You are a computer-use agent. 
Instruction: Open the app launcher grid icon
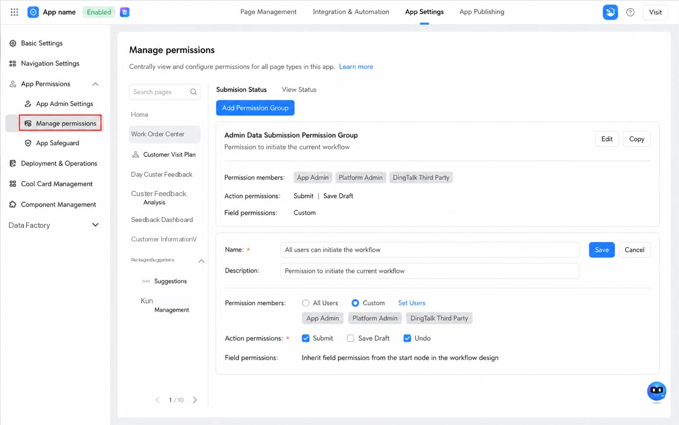point(14,12)
